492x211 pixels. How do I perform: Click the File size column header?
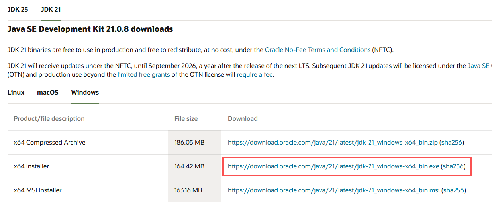point(186,118)
